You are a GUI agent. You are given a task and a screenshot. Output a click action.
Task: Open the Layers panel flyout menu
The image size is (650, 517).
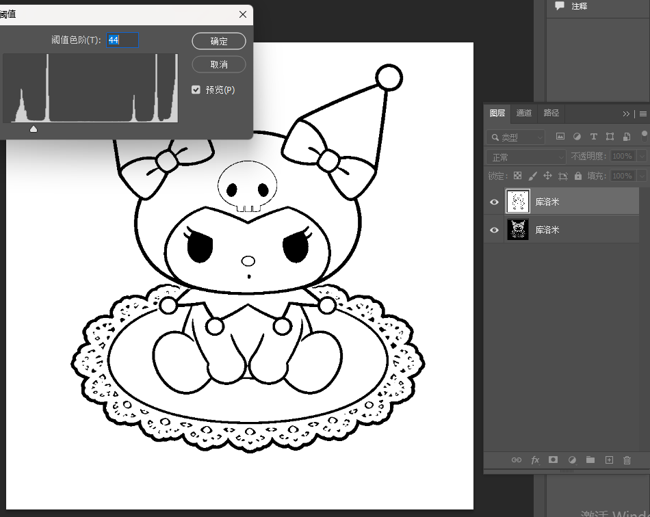(x=643, y=114)
